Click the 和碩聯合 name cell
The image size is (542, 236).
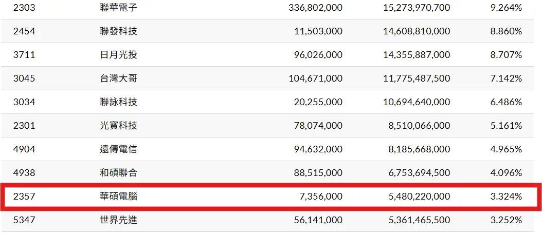[119, 173]
